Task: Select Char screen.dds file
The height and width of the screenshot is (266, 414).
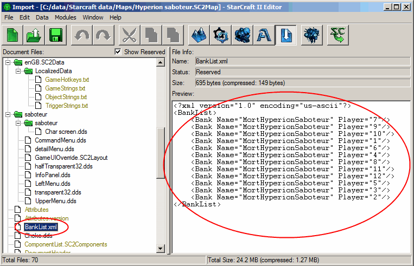Action: tap(66, 132)
